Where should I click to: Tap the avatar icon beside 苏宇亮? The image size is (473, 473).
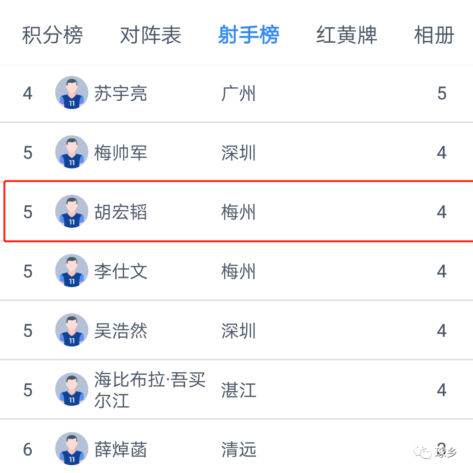pyautogui.click(x=72, y=93)
